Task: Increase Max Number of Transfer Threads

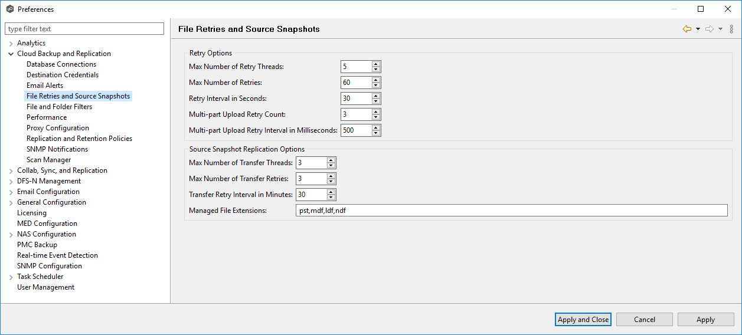Action: click(331, 160)
